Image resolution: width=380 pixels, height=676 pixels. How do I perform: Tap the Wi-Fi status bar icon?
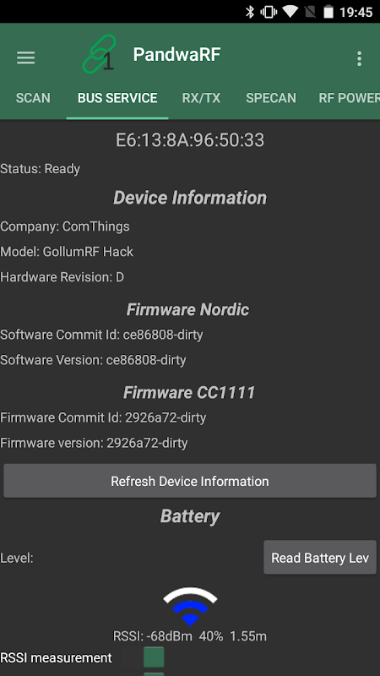coord(290,12)
